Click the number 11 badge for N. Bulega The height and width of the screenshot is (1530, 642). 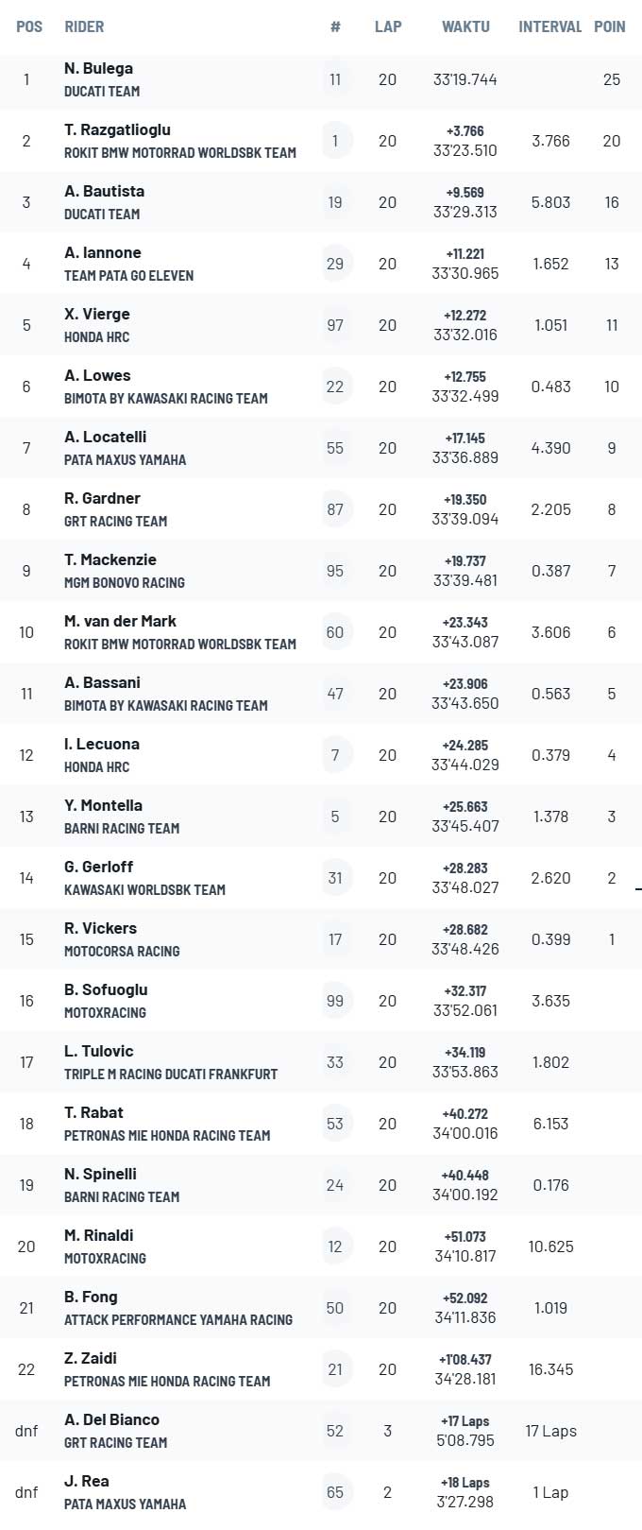(335, 79)
